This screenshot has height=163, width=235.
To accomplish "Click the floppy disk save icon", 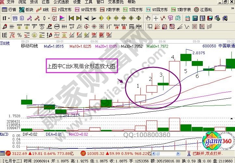I will (x=210, y=19).
